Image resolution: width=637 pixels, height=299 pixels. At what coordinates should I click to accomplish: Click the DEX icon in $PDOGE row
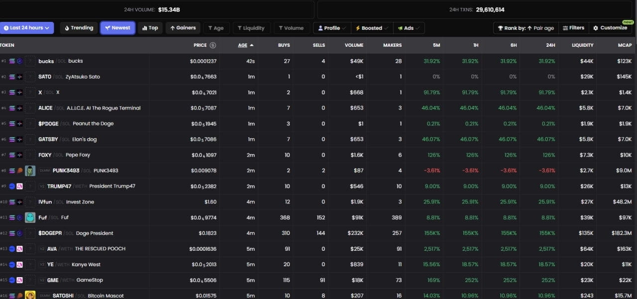(x=19, y=124)
